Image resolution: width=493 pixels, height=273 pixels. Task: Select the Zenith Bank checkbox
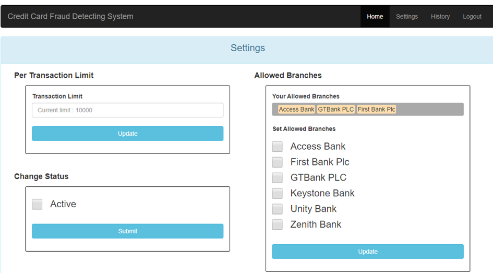[x=278, y=224]
